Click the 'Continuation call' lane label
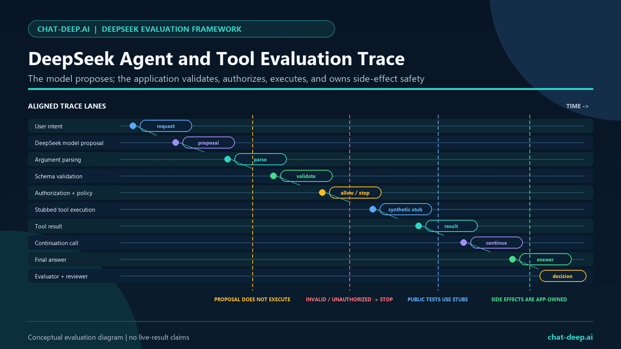The height and width of the screenshot is (349, 621). click(57, 243)
